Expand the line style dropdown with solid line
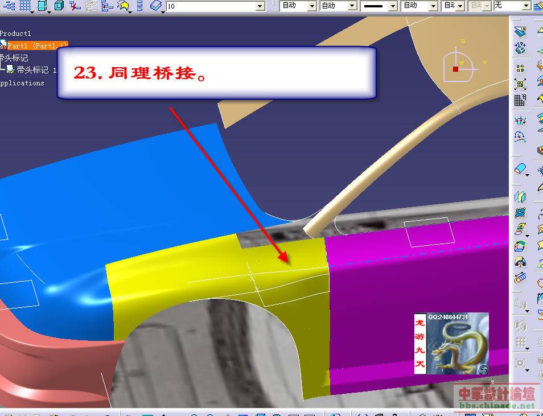 point(393,6)
